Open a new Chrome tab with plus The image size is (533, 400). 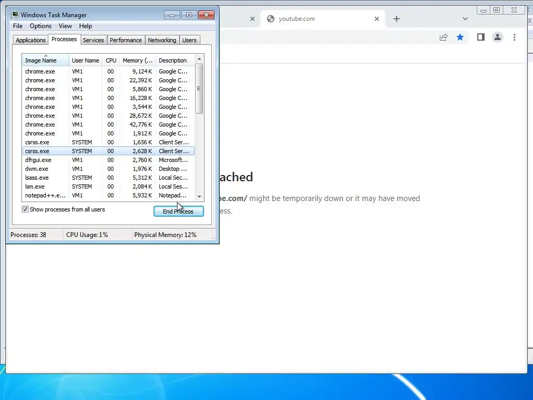[396, 19]
